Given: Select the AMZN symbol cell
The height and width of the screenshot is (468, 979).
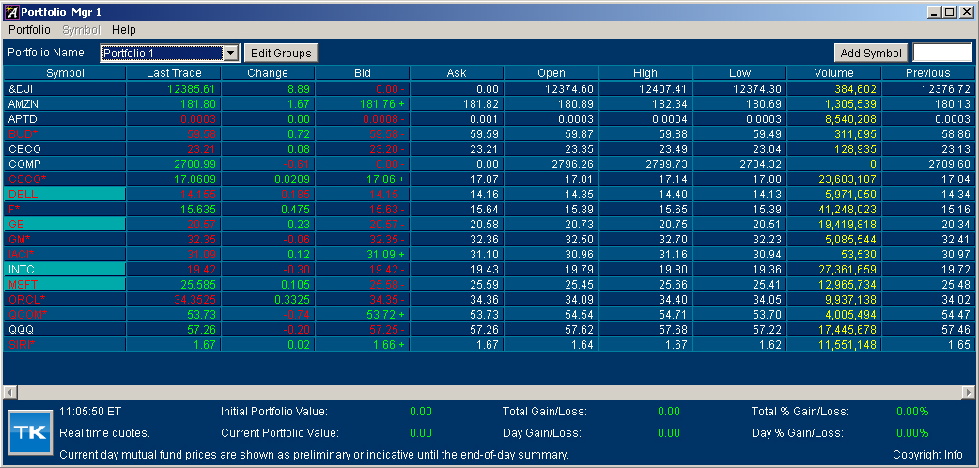Looking at the screenshot, I should coord(65,103).
